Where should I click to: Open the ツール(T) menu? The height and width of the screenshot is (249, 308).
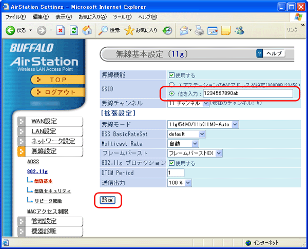click(x=122, y=17)
